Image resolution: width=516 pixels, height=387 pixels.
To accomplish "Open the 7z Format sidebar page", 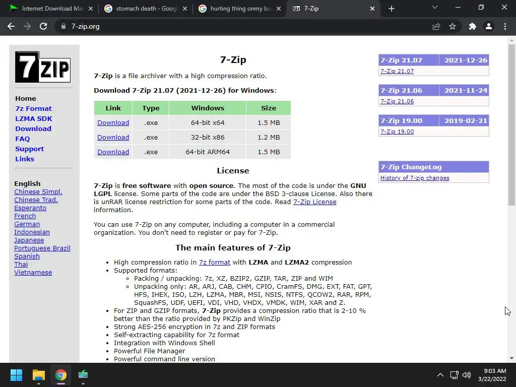I will click(x=33, y=109).
